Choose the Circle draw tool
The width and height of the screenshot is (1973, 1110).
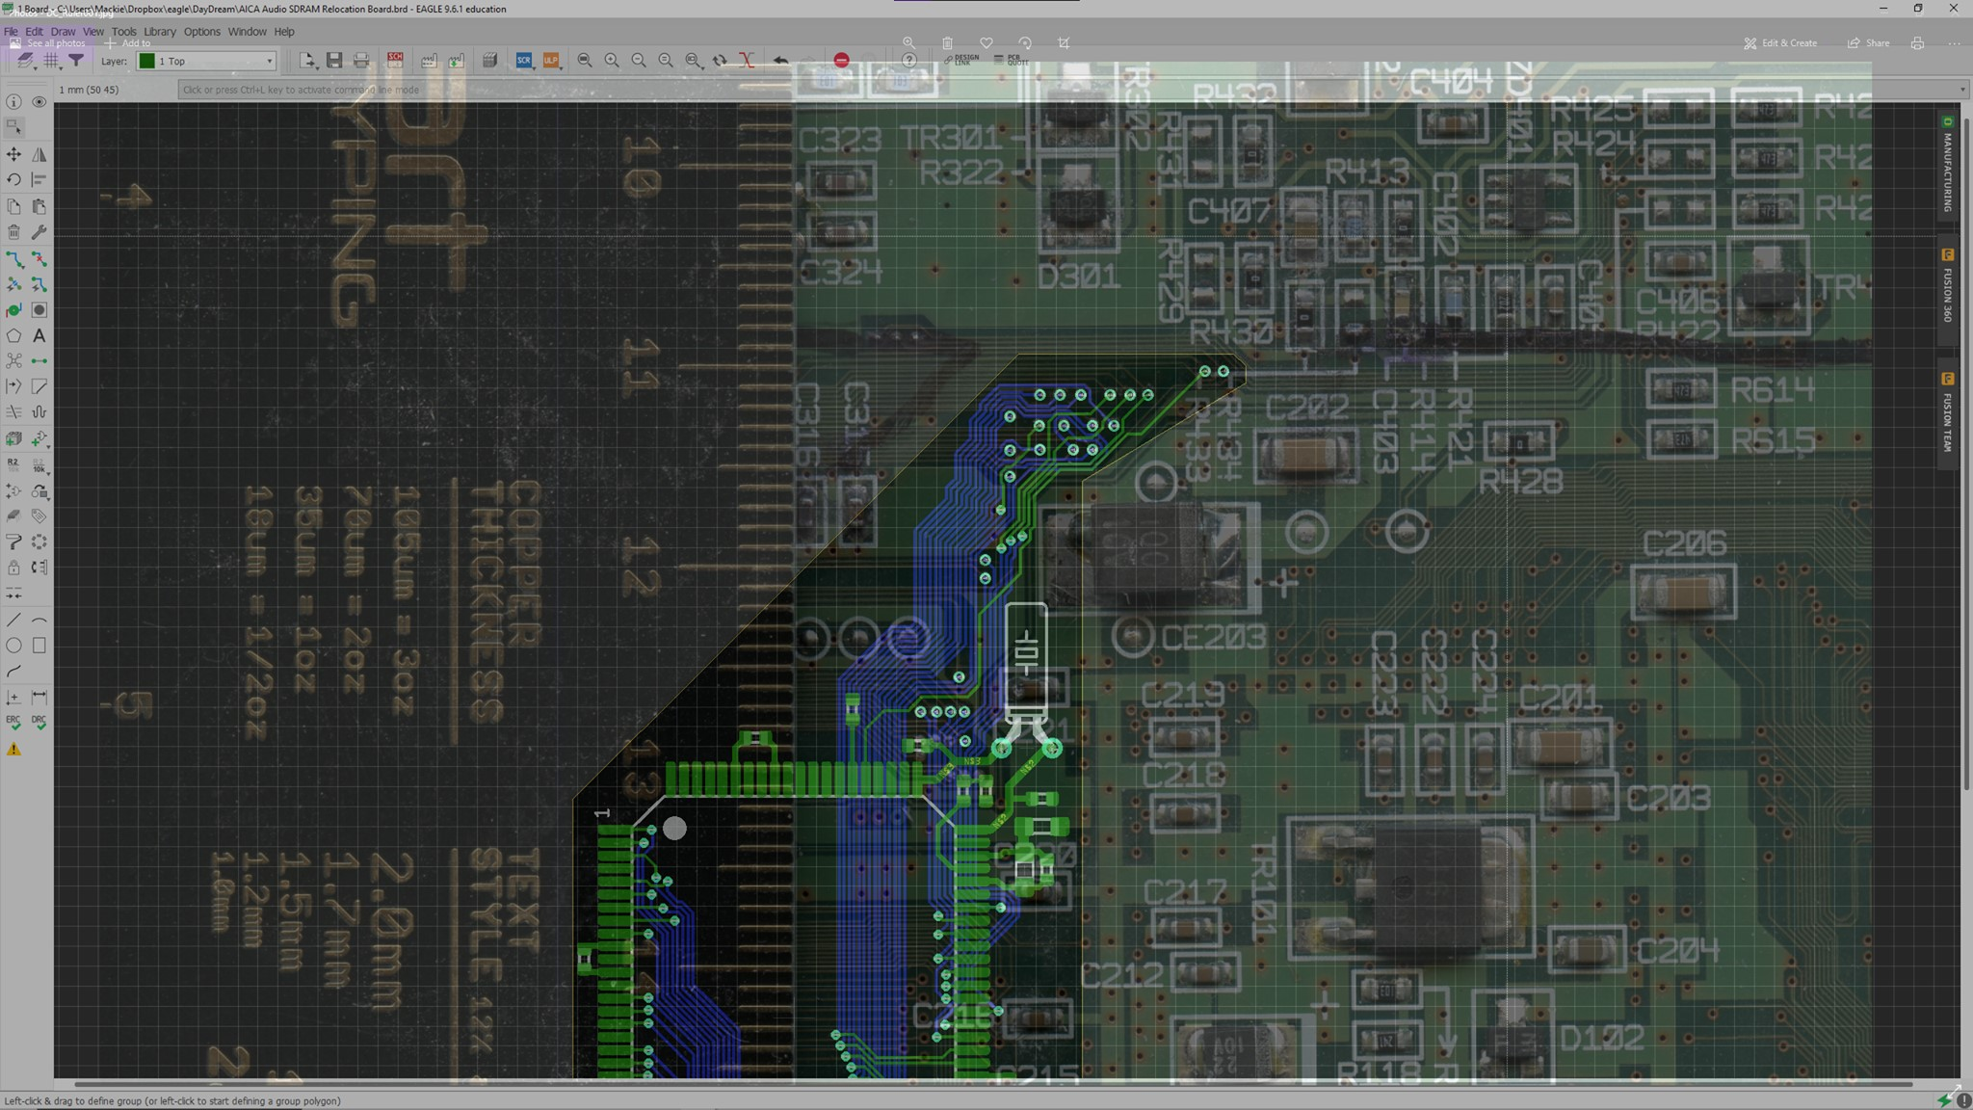tap(13, 646)
